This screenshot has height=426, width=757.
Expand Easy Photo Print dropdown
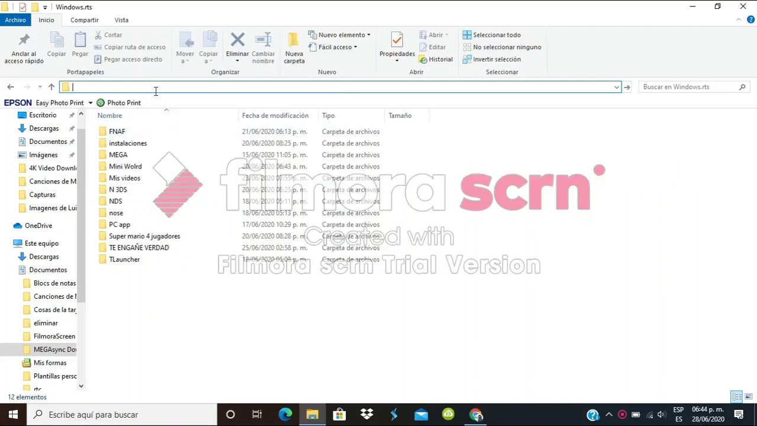coord(90,103)
